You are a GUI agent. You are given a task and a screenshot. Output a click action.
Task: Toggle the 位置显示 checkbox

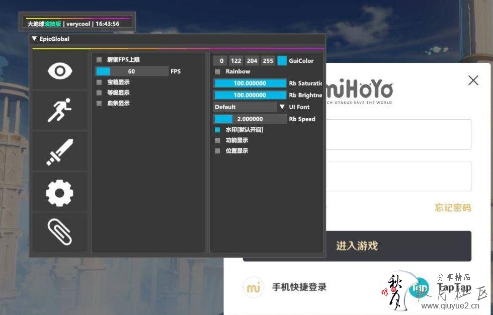217,151
